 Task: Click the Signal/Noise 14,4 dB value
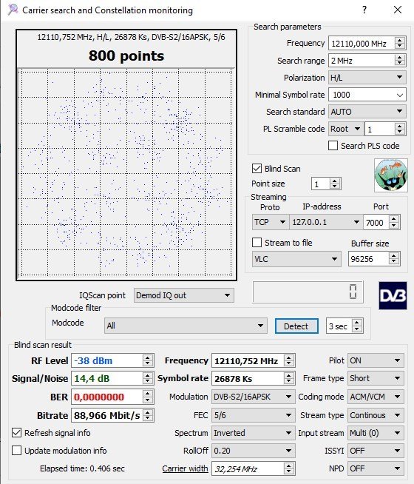(x=92, y=378)
